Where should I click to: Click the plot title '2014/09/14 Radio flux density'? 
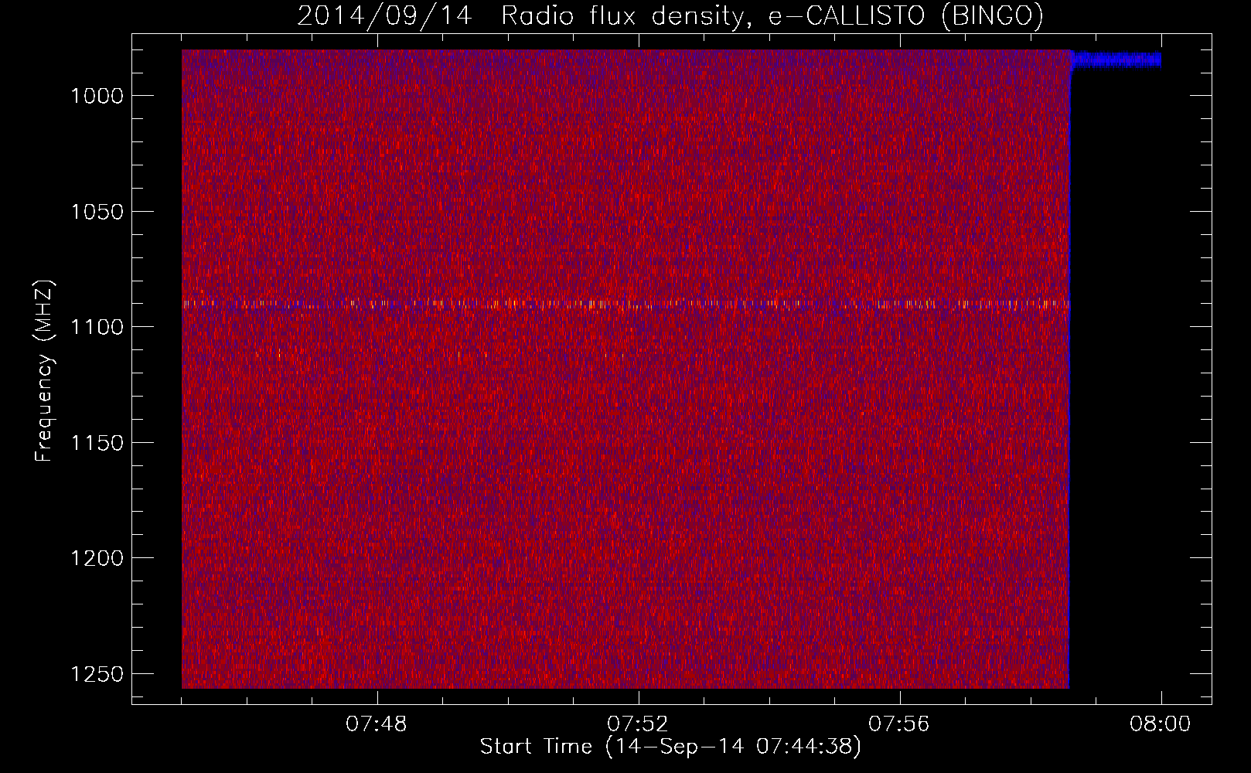[x=670, y=16]
